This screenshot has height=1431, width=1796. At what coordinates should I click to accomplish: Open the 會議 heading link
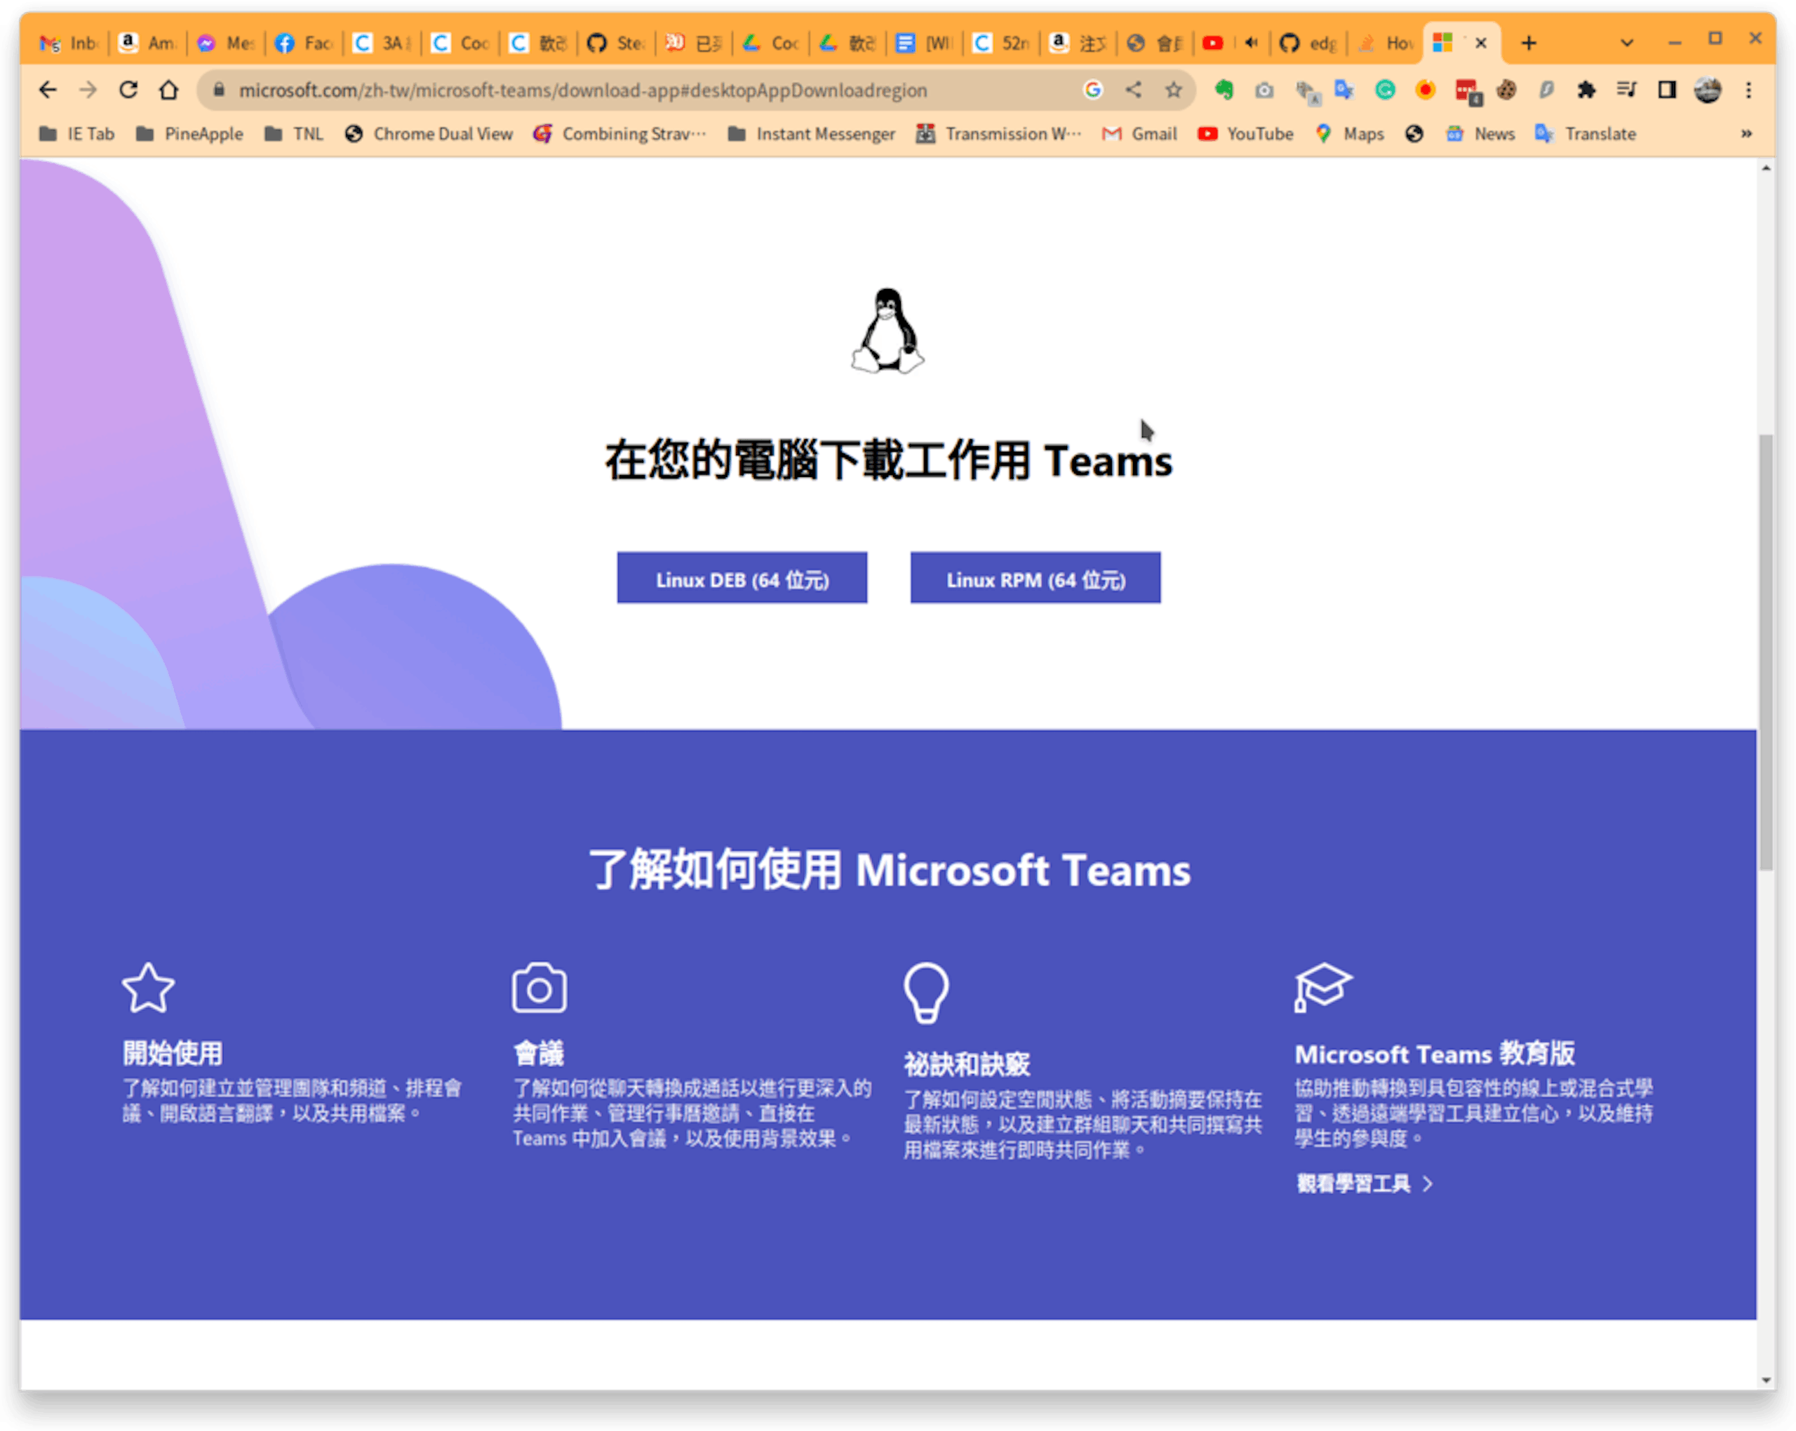point(539,1053)
